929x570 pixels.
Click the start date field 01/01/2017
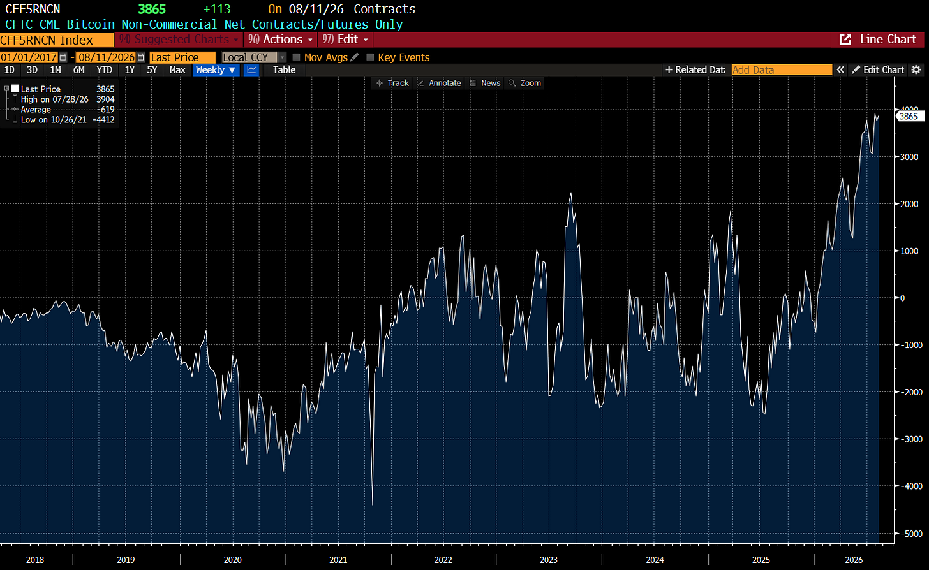[29, 57]
